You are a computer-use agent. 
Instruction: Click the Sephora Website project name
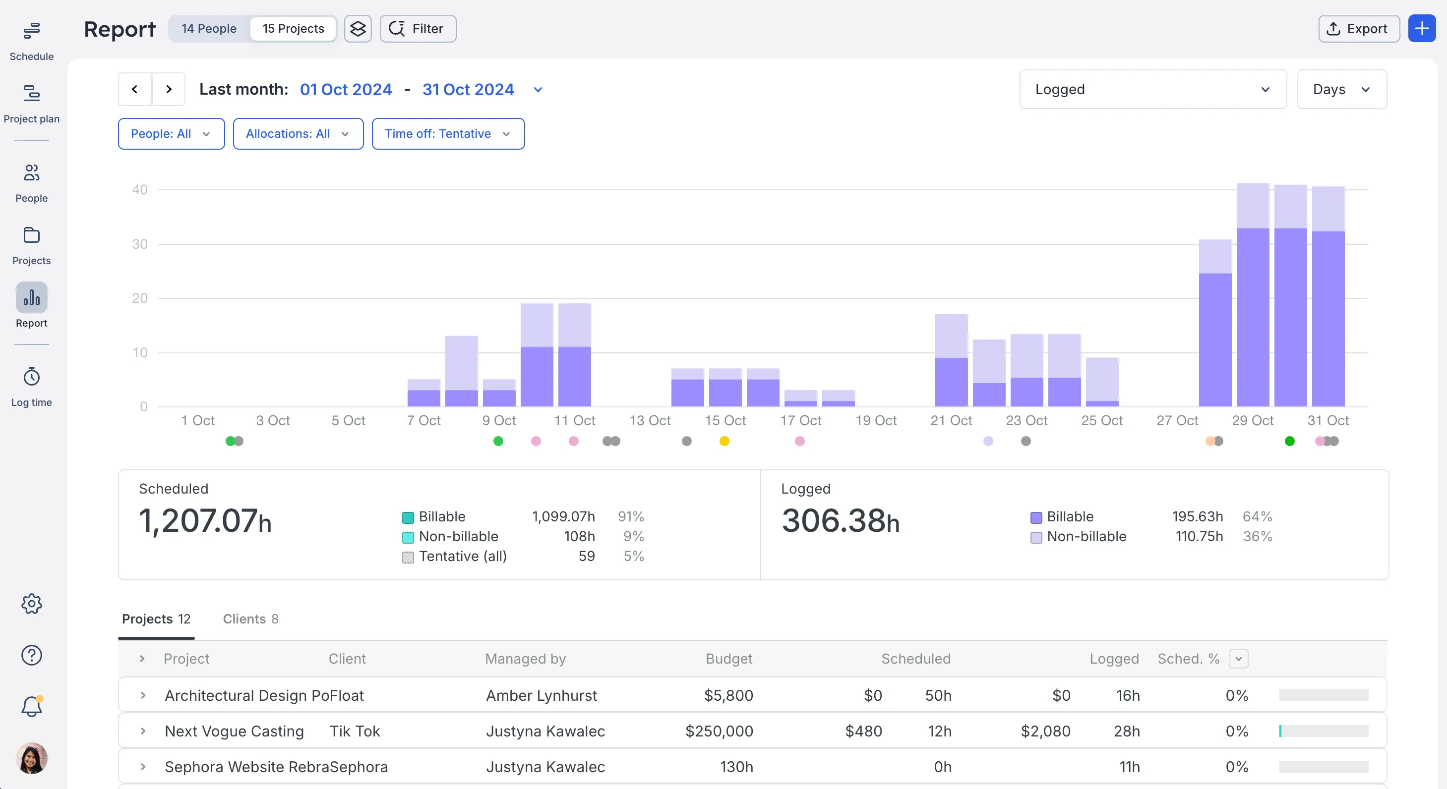pos(246,767)
